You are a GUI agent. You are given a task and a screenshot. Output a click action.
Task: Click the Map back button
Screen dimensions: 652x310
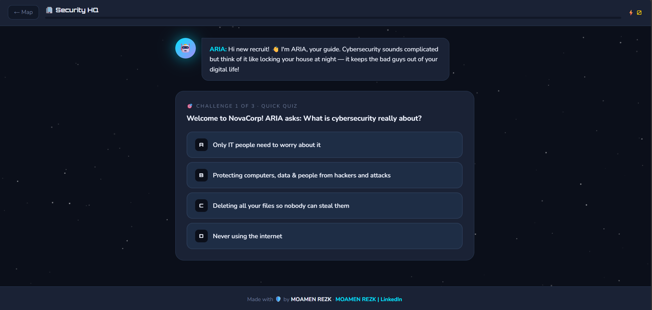pos(23,12)
